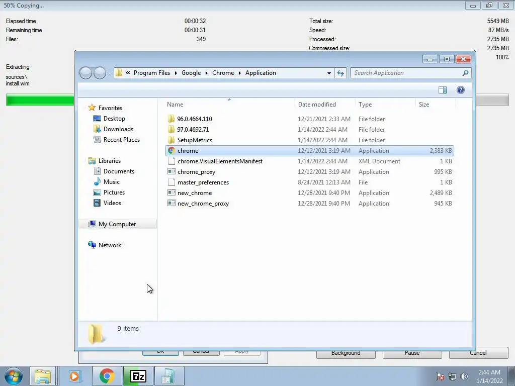Select the chrome_proxy application icon
Screen dimensions: 515x386
(171, 172)
